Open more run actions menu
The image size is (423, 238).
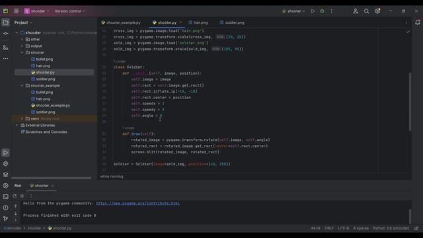point(332,11)
